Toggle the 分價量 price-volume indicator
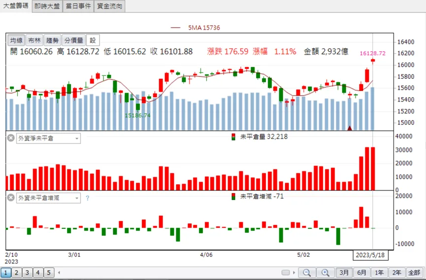 pyautogui.click(x=73, y=40)
